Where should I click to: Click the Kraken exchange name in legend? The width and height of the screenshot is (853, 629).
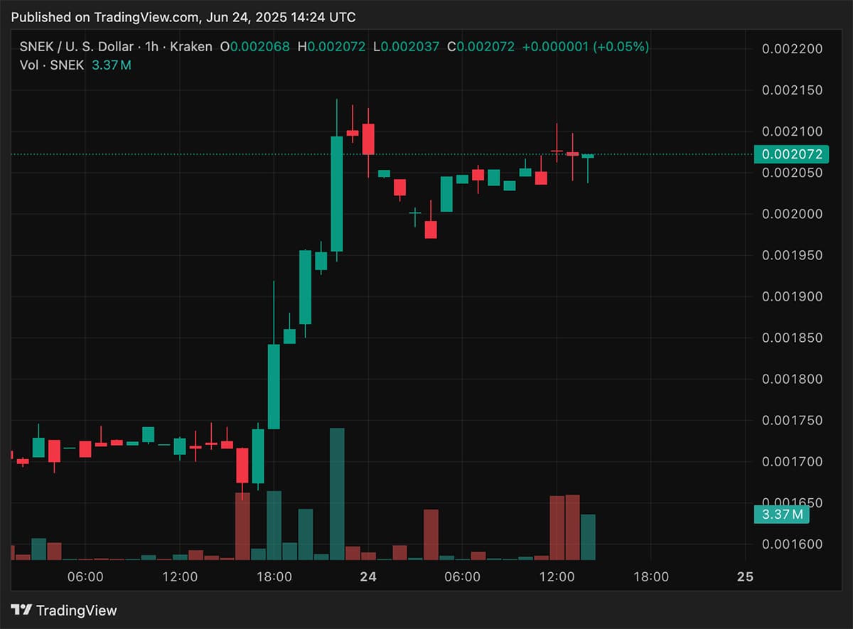[192, 47]
